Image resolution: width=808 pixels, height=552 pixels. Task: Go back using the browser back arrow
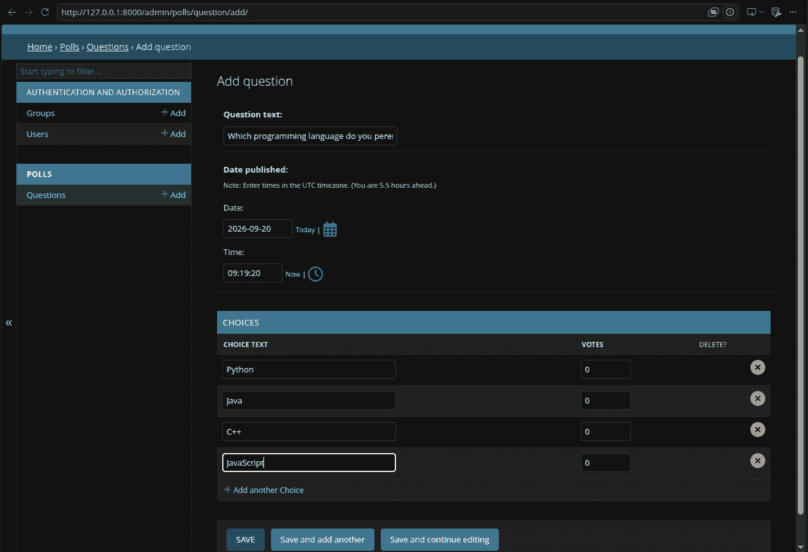point(12,12)
